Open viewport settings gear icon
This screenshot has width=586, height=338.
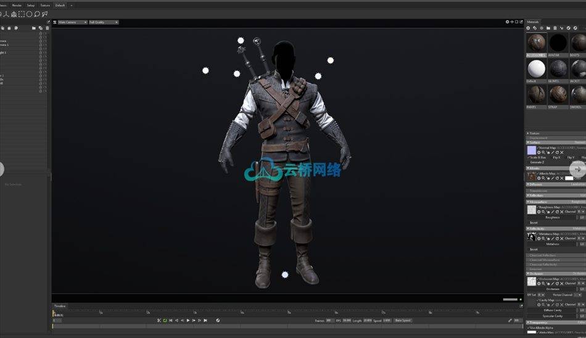507,22
